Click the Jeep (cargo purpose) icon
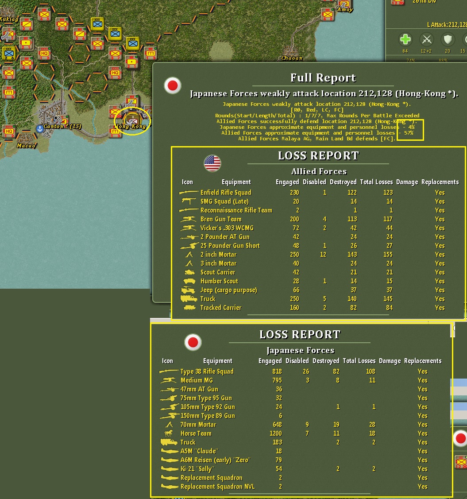 188,290
